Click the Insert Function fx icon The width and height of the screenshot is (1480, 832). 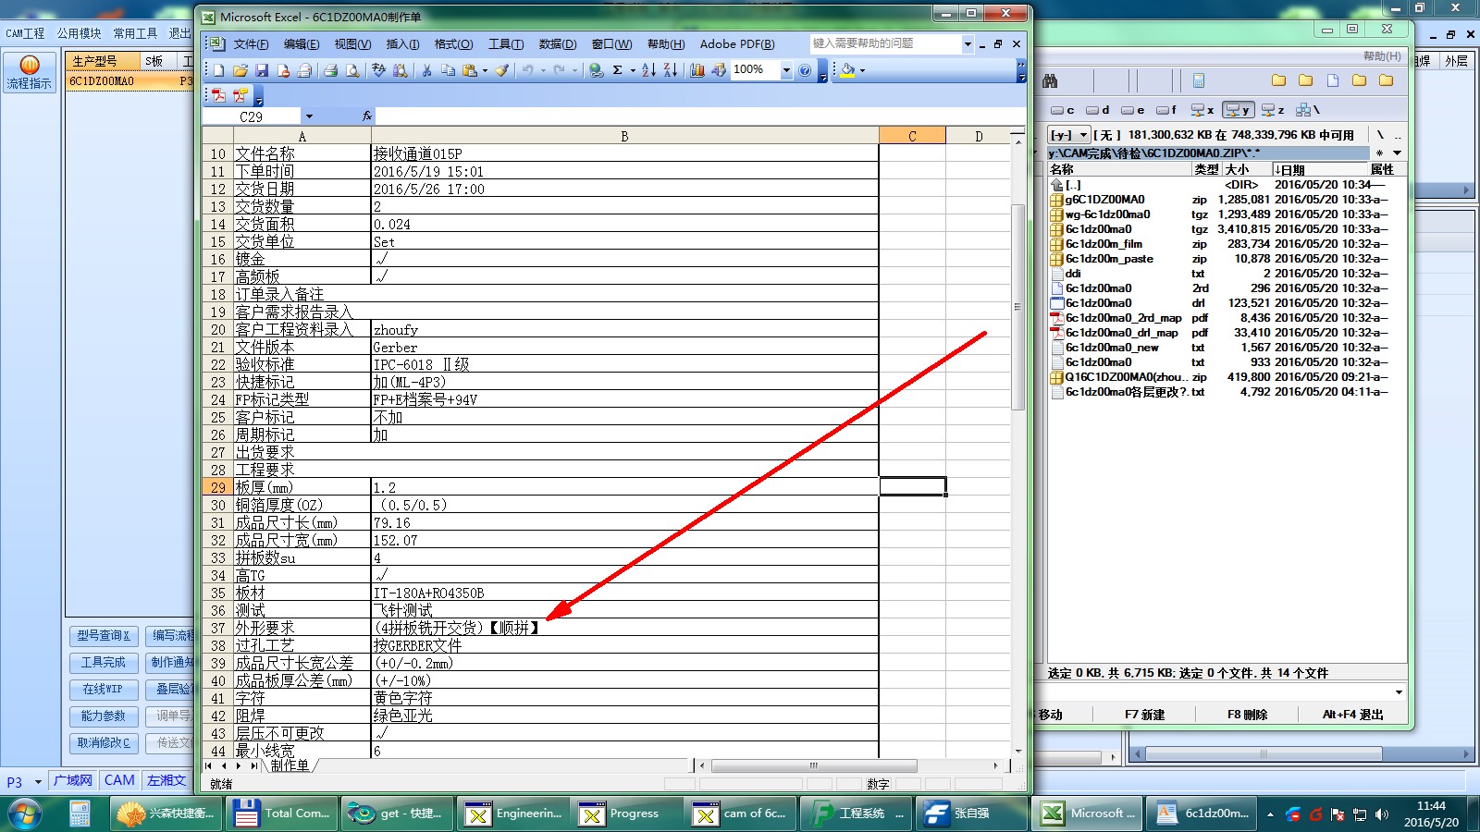click(367, 116)
